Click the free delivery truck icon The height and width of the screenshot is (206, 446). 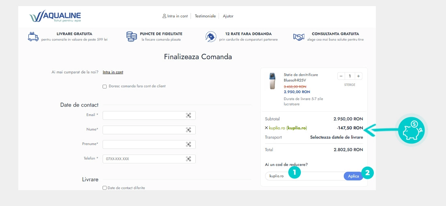tap(33, 37)
